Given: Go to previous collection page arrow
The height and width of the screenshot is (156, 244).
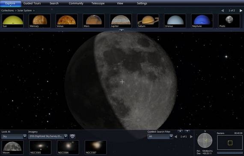Looking at the screenshot, I should pyautogui.click(x=223, y=10).
